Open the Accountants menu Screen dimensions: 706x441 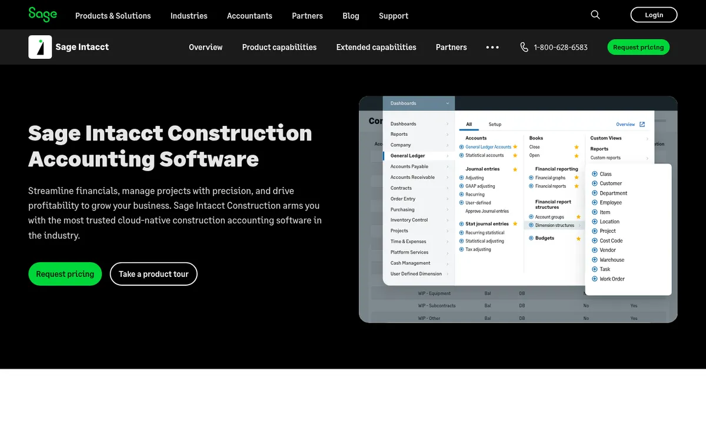tap(249, 16)
